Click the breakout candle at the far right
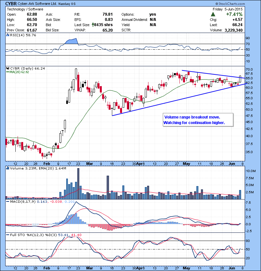This screenshot has height=271, width=261. (x=240, y=79)
